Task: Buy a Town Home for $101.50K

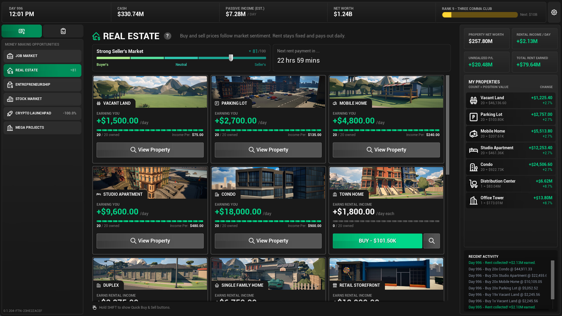Action: (x=378, y=241)
